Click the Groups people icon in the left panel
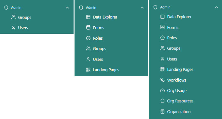This screenshot has height=119, width=222. click(x=13, y=17)
